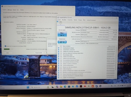Image resolution: width=131 pixels, height=97 pixels.
Task: Click the battery icon in the system tray
Action: [123, 86]
